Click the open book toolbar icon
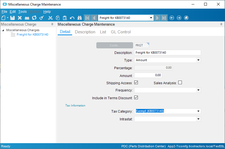The width and height of the screenshot is (225, 149). 27,18
